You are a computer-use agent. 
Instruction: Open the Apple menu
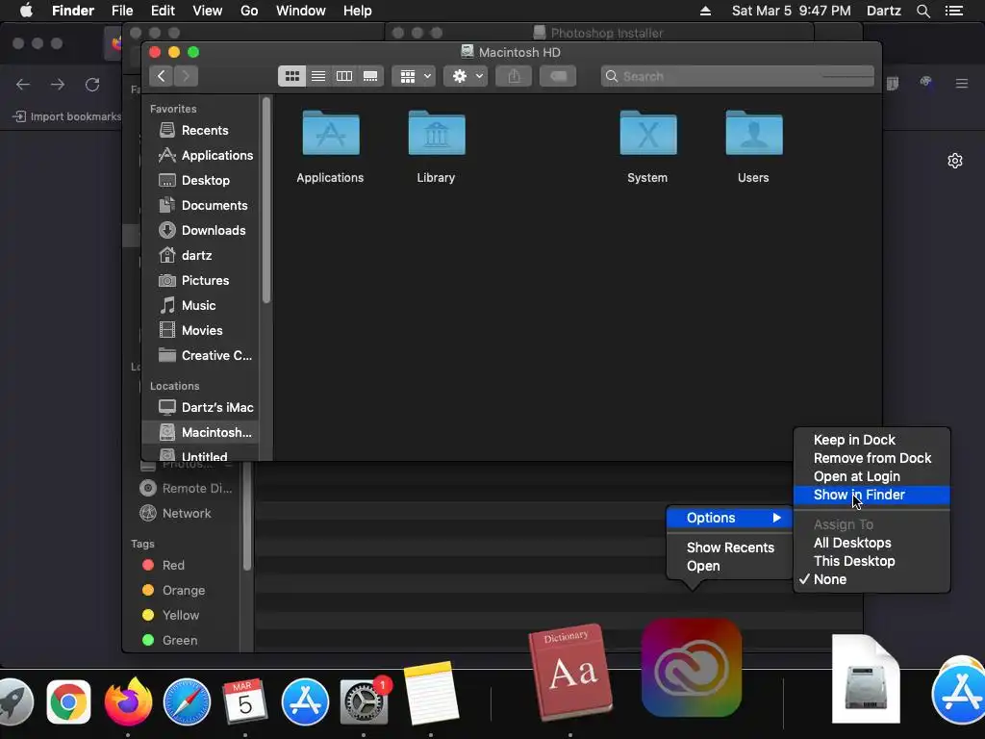[26, 11]
